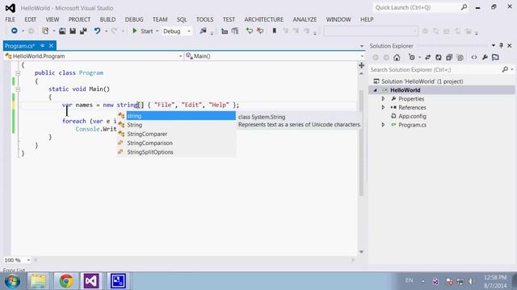Save Program.cs with the Save icon
The height and width of the screenshot is (290, 517).
coord(73,31)
